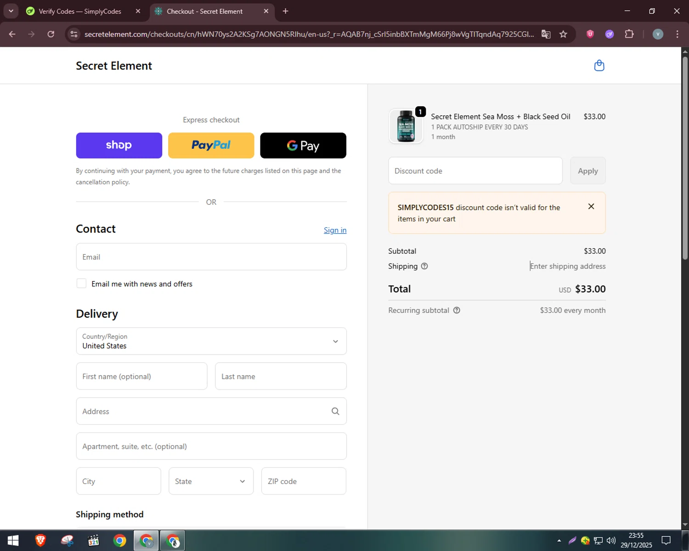Image resolution: width=689 pixels, height=551 pixels.
Task: Open the system volume control
Action: pyautogui.click(x=611, y=540)
